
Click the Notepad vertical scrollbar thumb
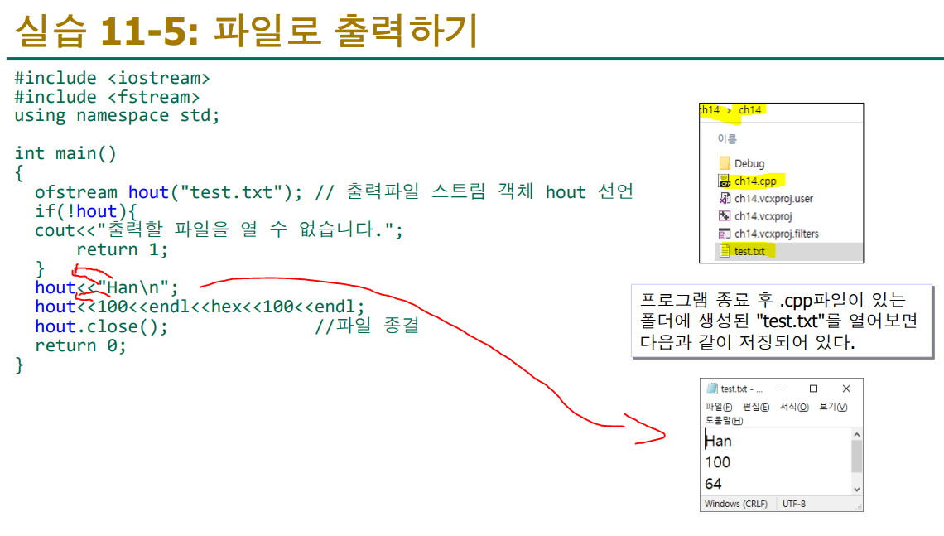(x=857, y=456)
